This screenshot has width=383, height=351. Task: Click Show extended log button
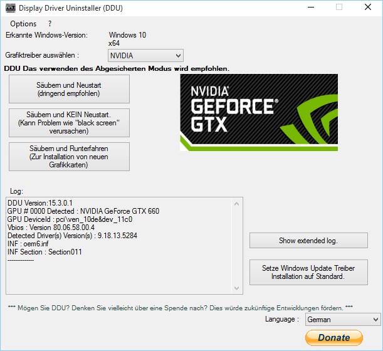click(x=308, y=241)
